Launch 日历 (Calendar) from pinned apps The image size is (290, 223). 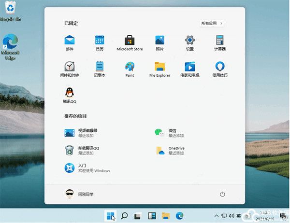[100, 41]
